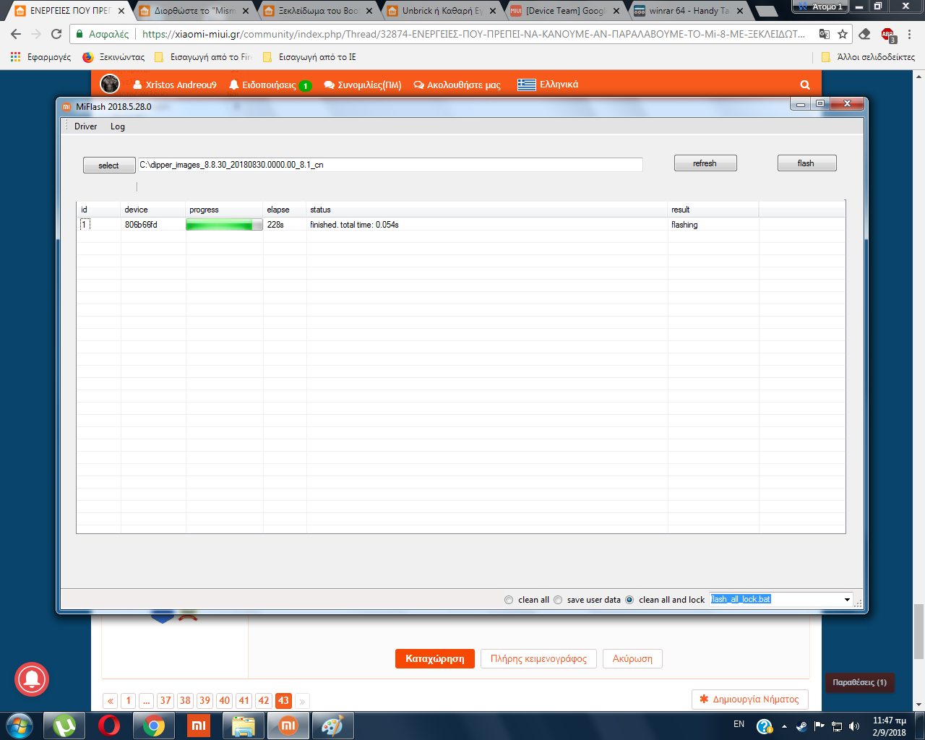Click the select button to choose ROM folder

click(x=109, y=165)
